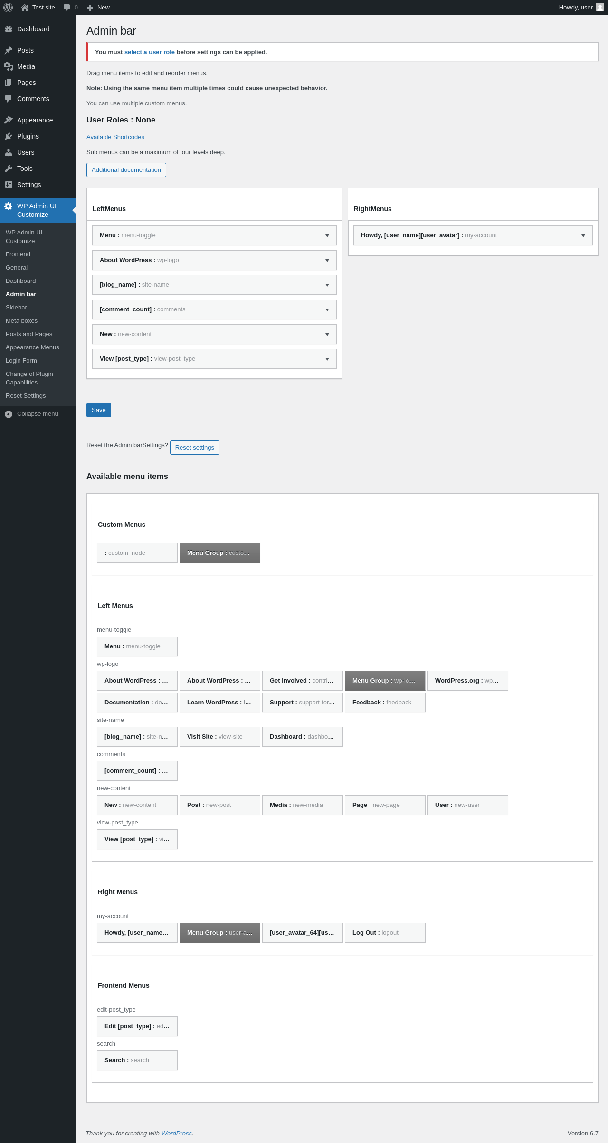
Task: Click the Log Out : logout menu item
Action: point(385,933)
